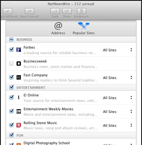Open the E! Online All Sites dropdown

(118, 98)
